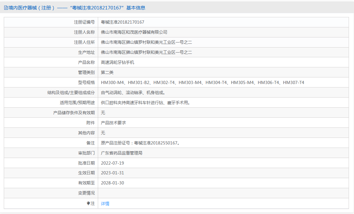Click the 型号规格 label

pos(86,82)
